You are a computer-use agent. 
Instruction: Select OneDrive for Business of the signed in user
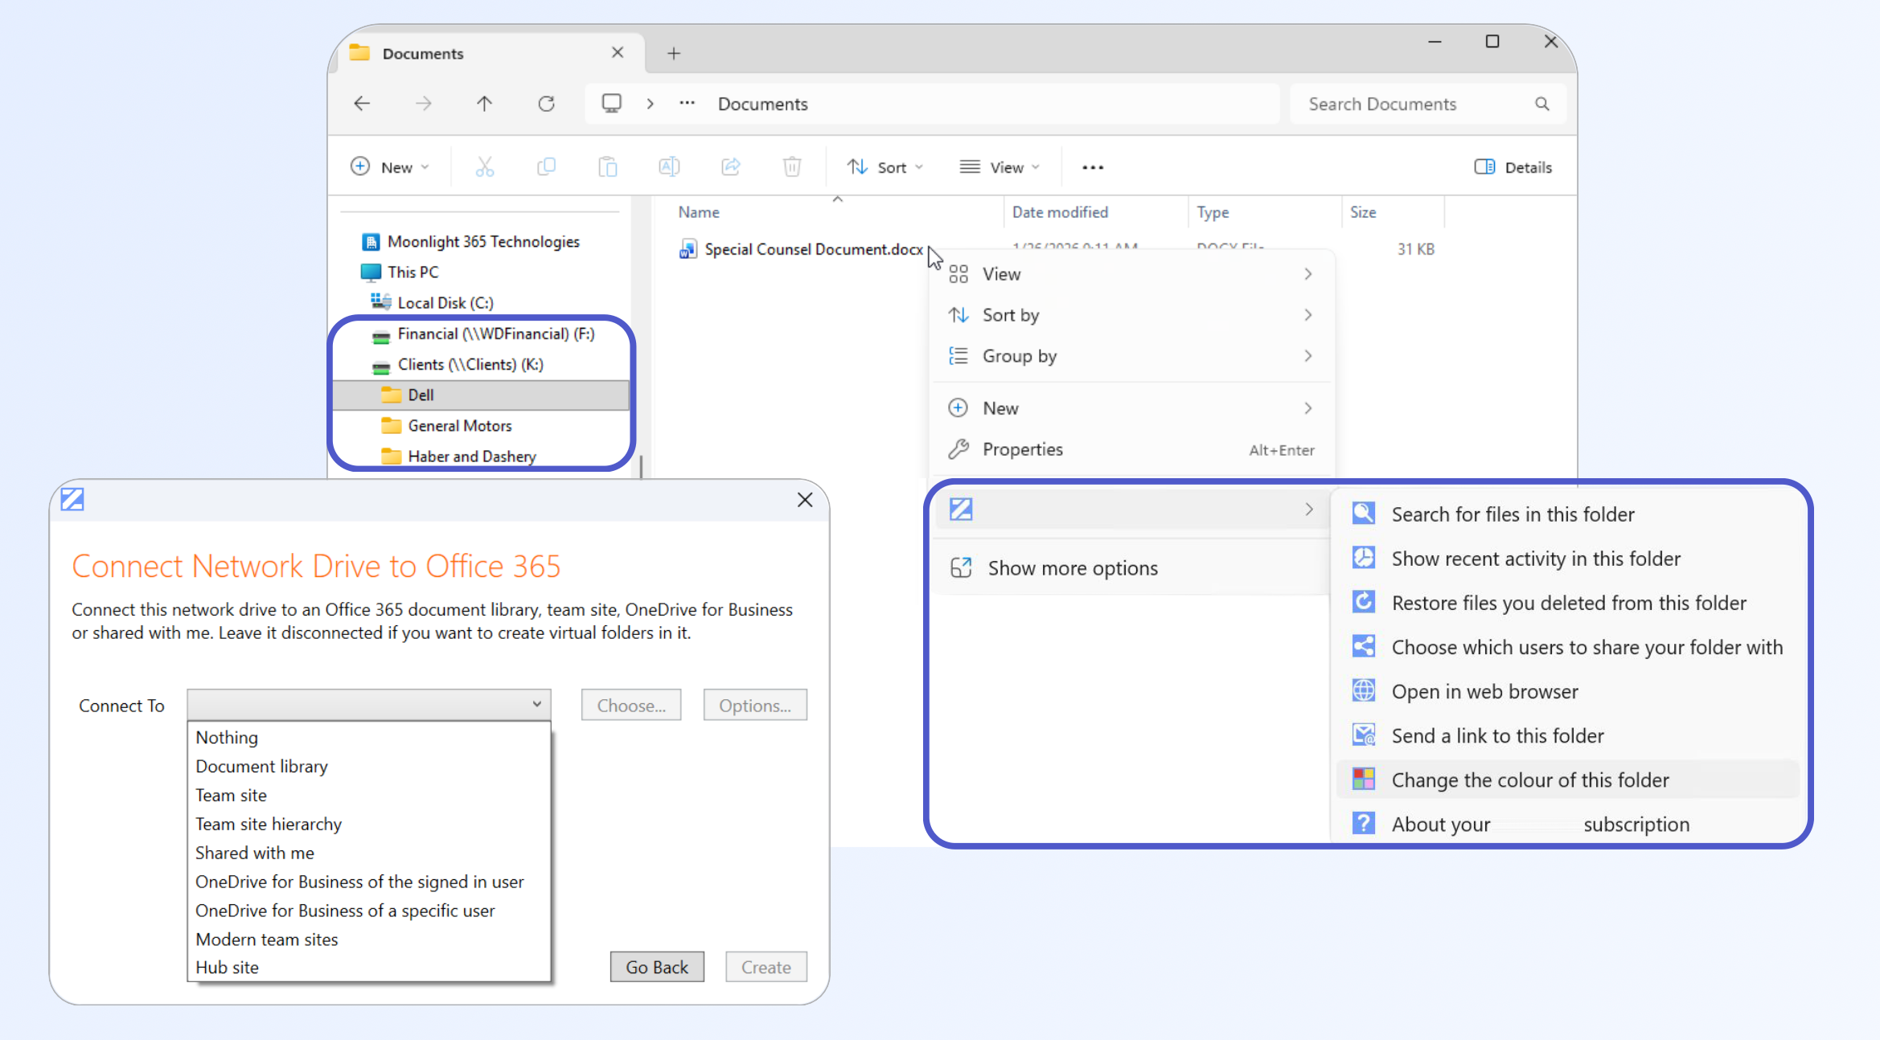369,882
